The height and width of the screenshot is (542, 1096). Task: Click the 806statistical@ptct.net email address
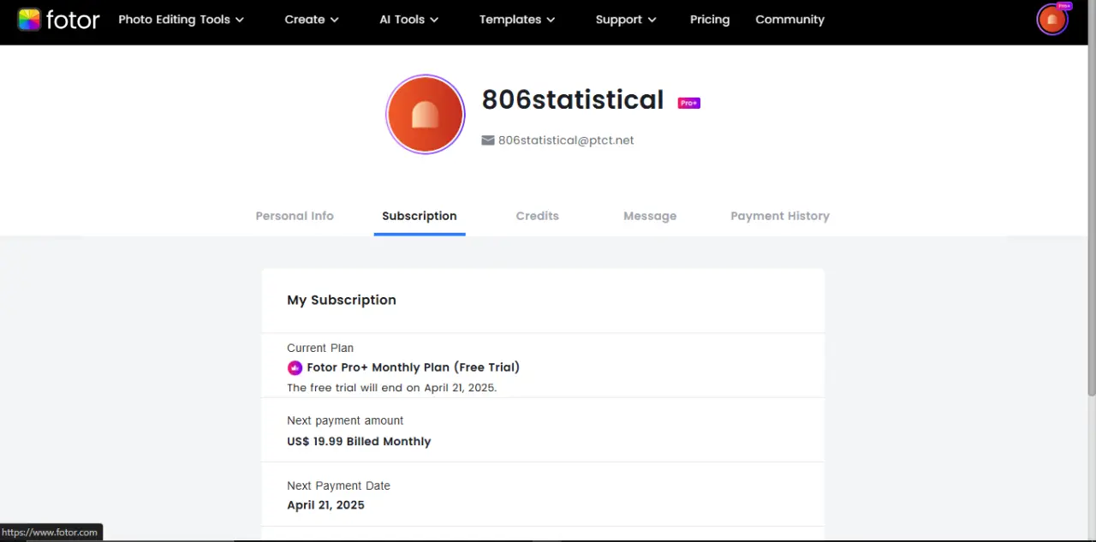point(566,140)
